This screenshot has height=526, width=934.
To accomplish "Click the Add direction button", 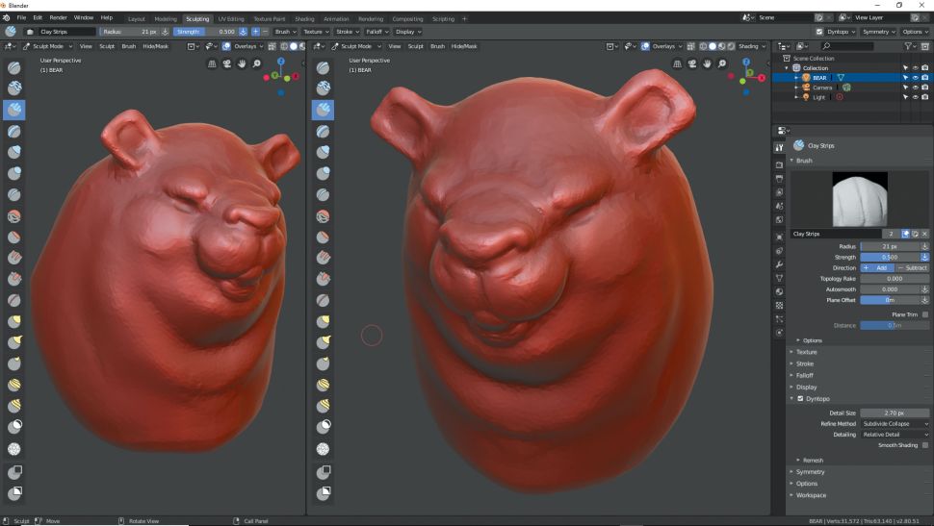I will point(875,267).
